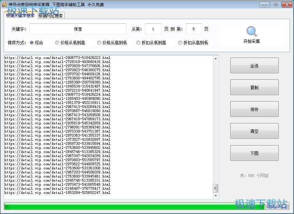Click URL detail-2845746-513385329.html
The image size is (294, 214).
coord(57,152)
